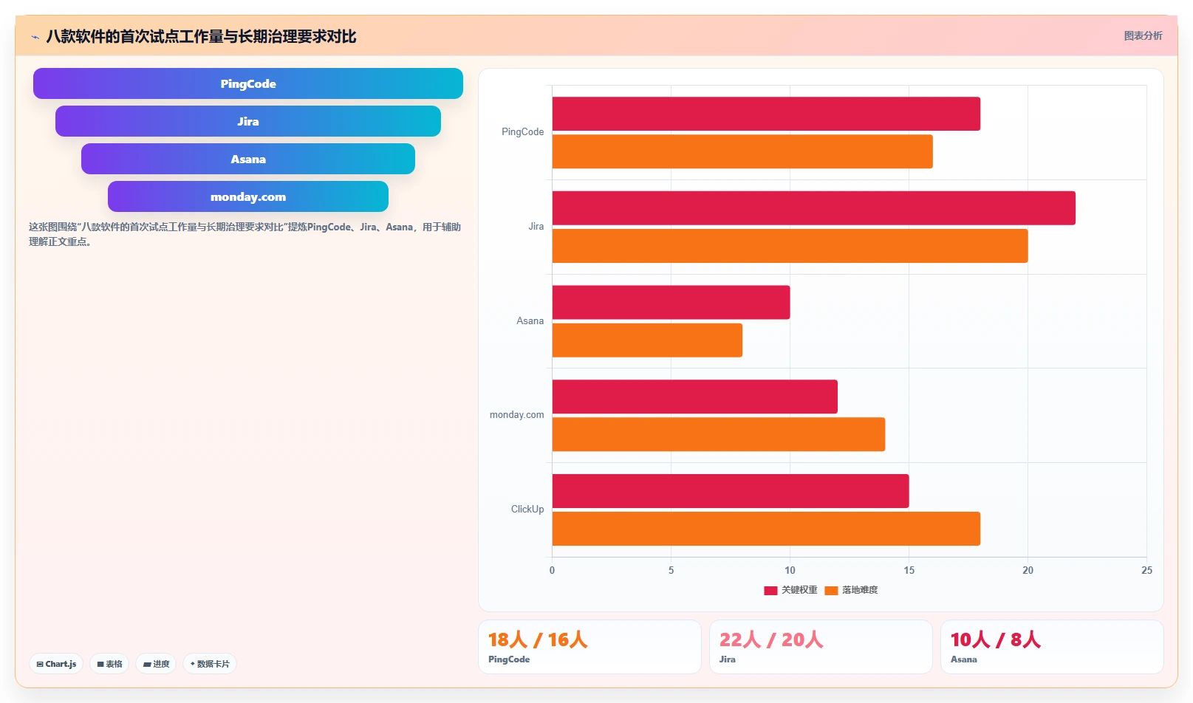Image resolution: width=1193 pixels, height=703 pixels.
Task: Open the PingCode 18人 / 16人 data card
Action: pos(589,647)
